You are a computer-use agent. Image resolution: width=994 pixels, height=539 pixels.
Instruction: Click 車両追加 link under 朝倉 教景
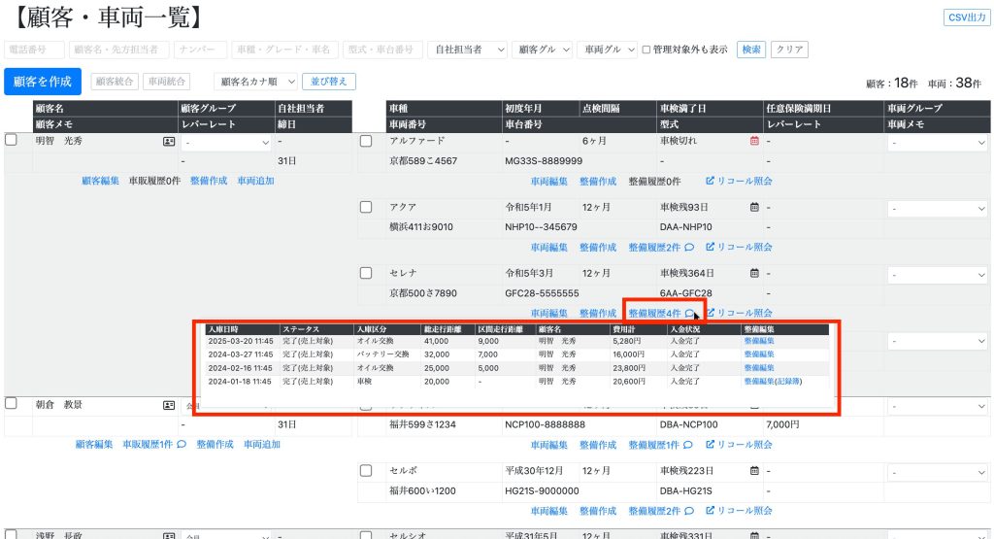(x=262, y=445)
